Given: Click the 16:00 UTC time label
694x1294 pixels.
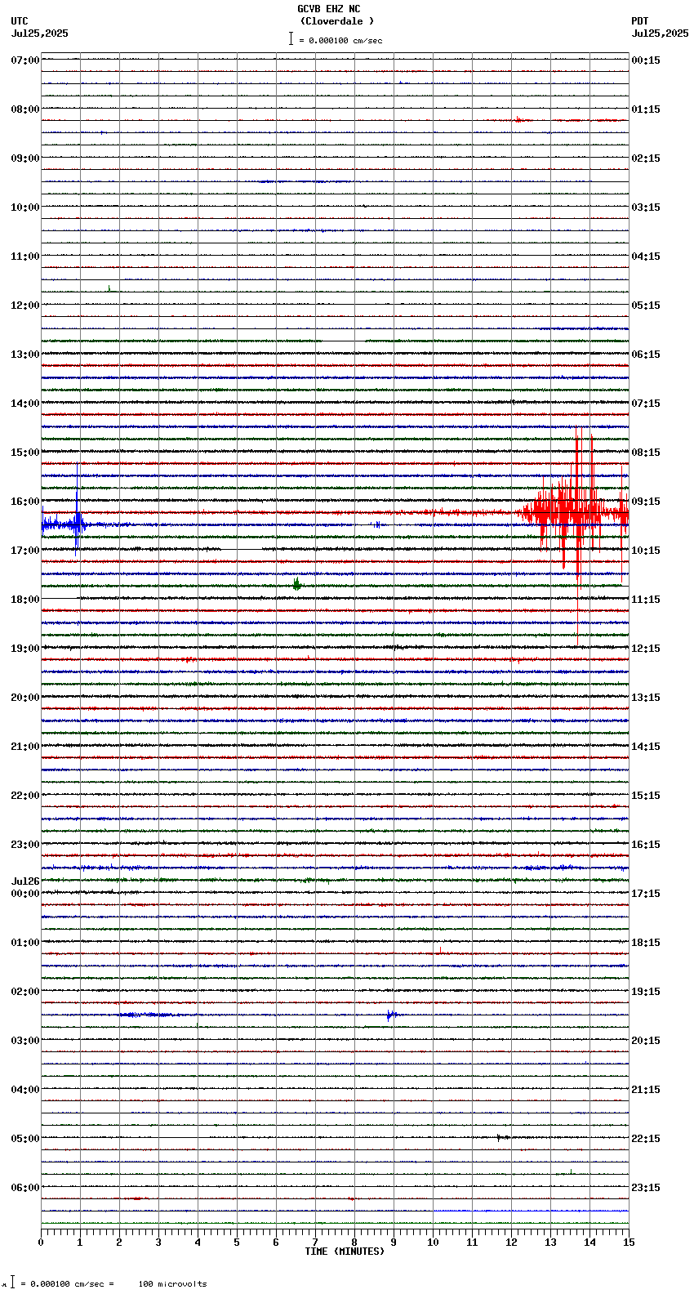Looking at the screenshot, I should (25, 502).
